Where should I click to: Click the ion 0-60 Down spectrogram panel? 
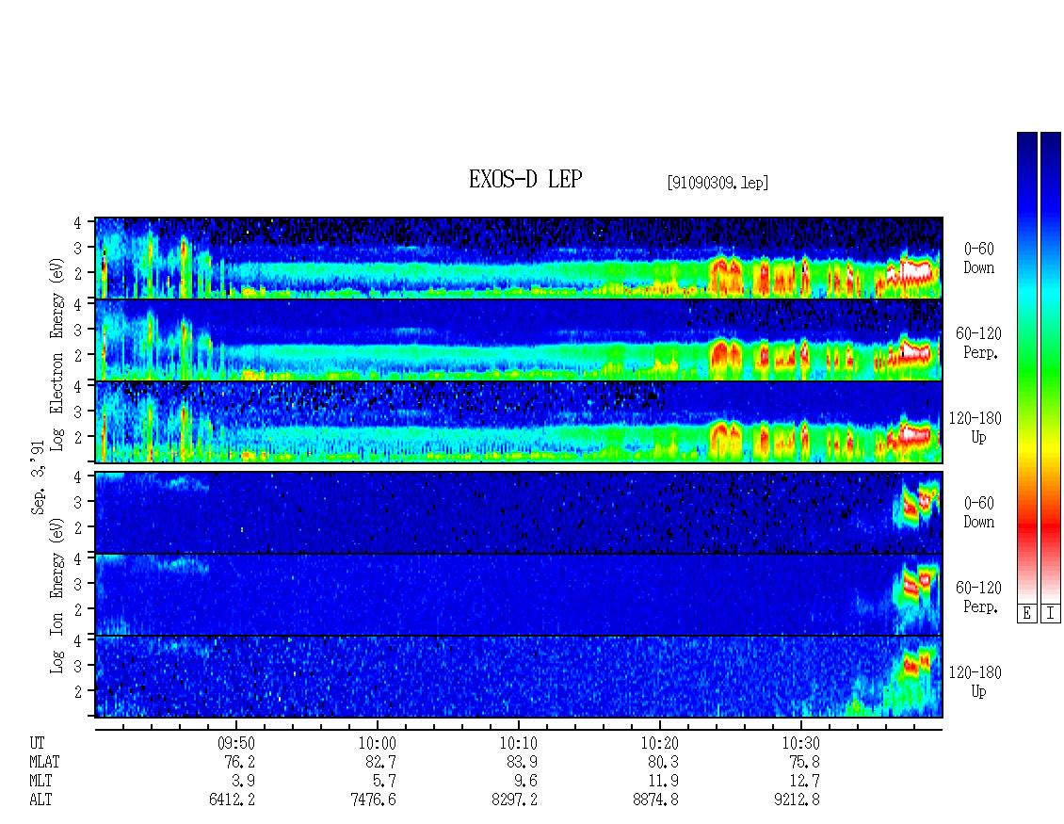click(x=519, y=512)
